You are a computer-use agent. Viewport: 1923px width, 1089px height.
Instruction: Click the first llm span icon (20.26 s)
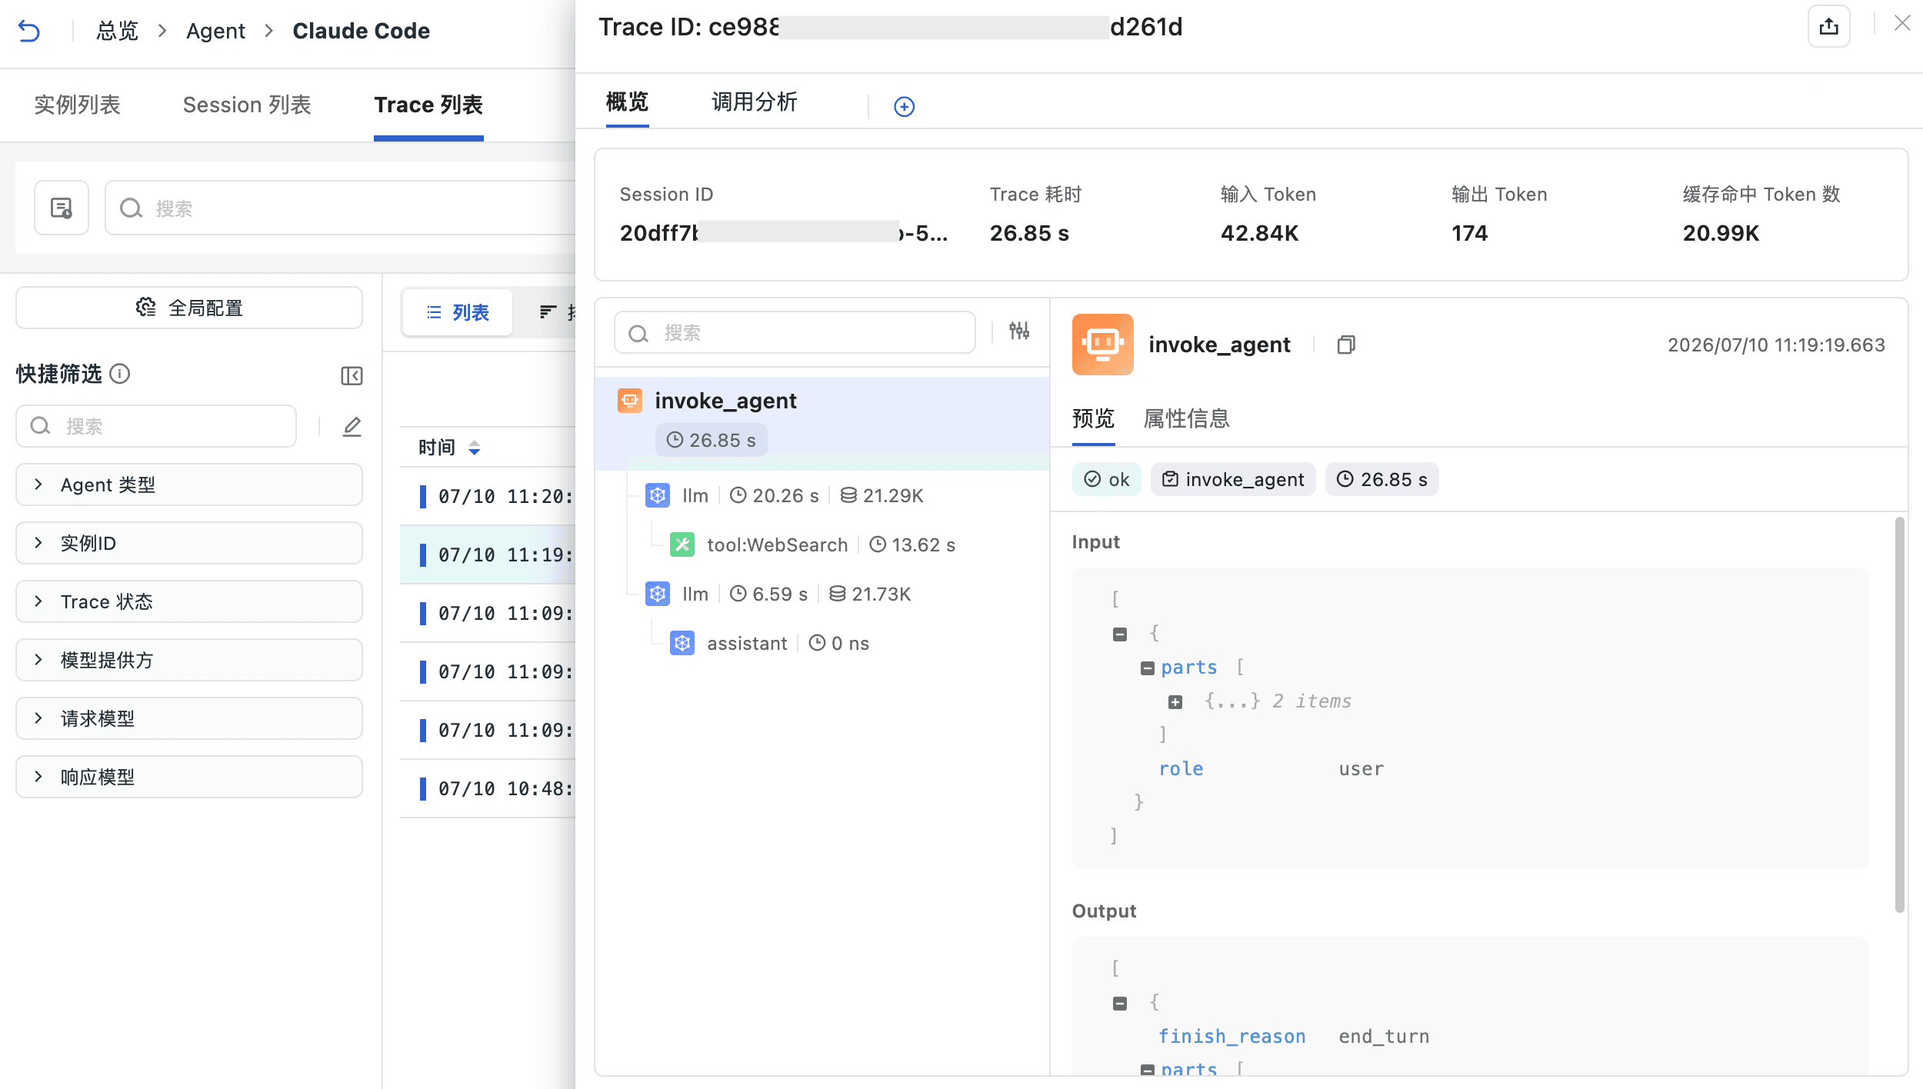click(658, 495)
